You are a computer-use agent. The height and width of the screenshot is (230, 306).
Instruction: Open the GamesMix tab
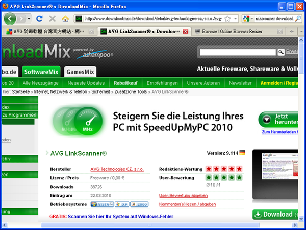pos(80,72)
